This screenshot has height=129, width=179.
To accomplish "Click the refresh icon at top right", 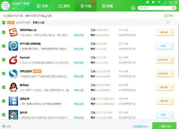I will click(166, 16).
